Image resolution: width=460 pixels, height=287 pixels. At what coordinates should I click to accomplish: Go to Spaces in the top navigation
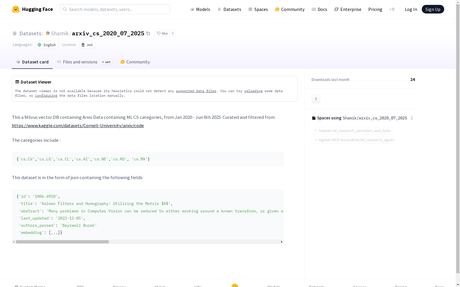click(x=258, y=9)
